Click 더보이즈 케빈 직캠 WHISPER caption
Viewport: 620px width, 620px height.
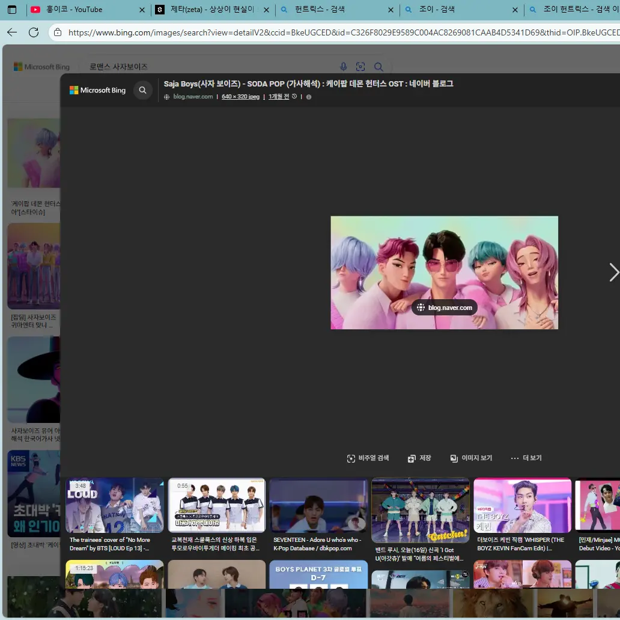pyautogui.click(x=520, y=544)
